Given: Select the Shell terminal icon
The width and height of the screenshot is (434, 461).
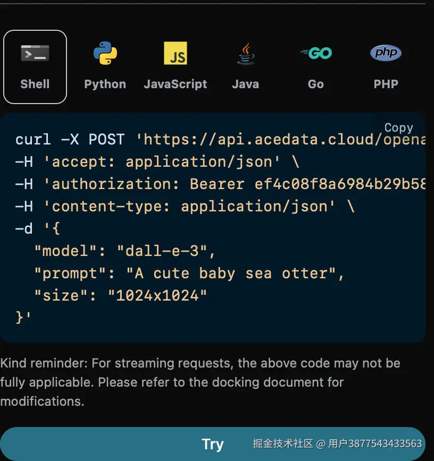Looking at the screenshot, I should click(35, 53).
